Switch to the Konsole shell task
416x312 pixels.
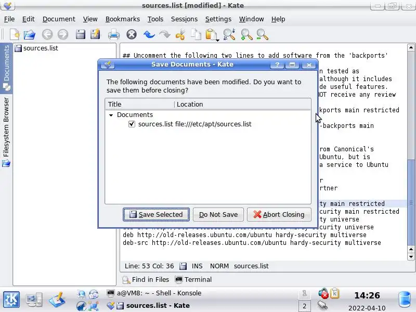click(x=154, y=293)
